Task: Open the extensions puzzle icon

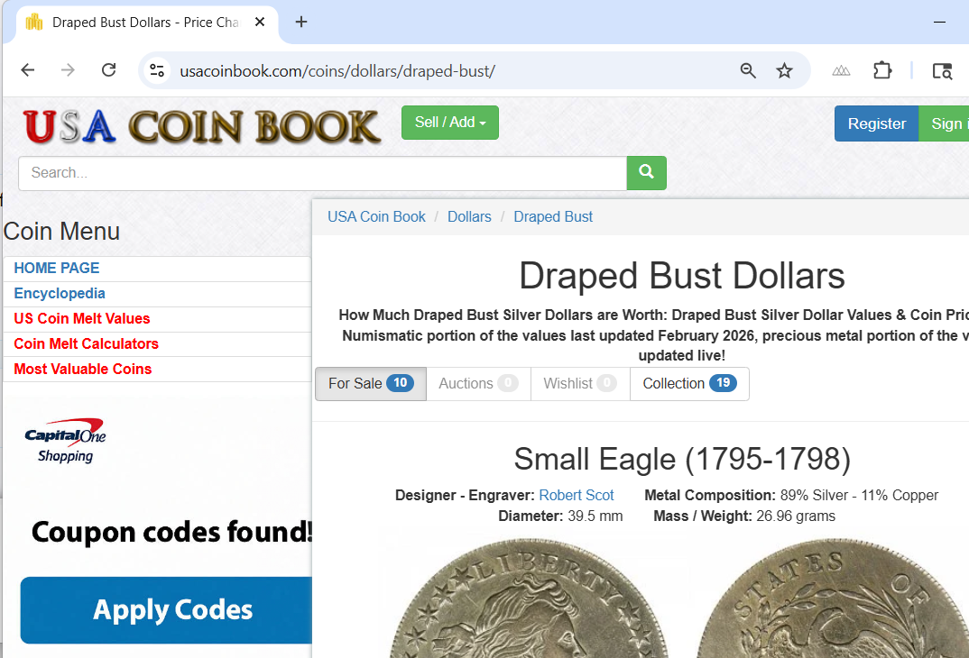Action: click(x=882, y=71)
